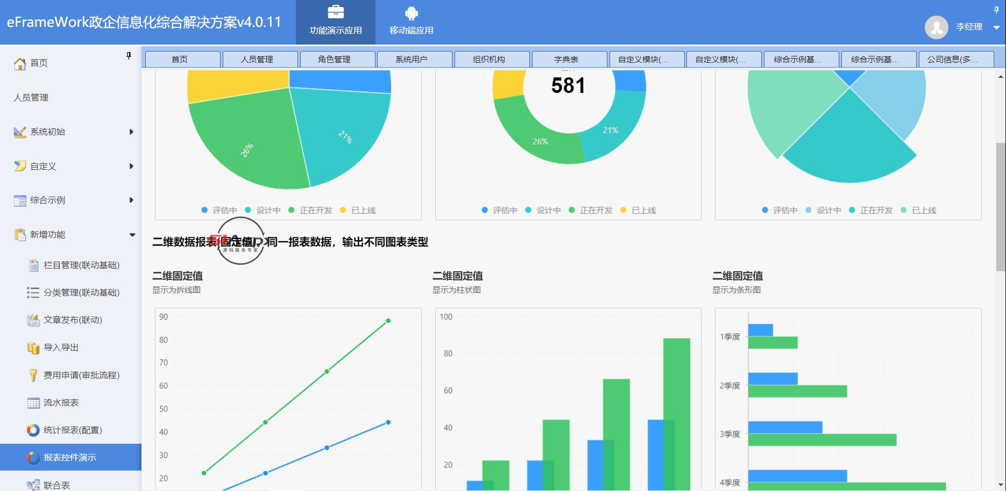Click the 文章发布(联动) icon
1006x491 pixels.
(33, 320)
